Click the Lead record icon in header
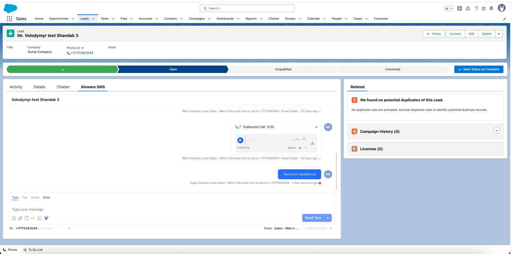Screen dimensions: 512x254 11,33
